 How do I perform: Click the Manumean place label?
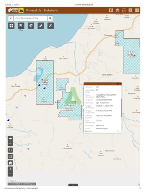click(110, 151)
